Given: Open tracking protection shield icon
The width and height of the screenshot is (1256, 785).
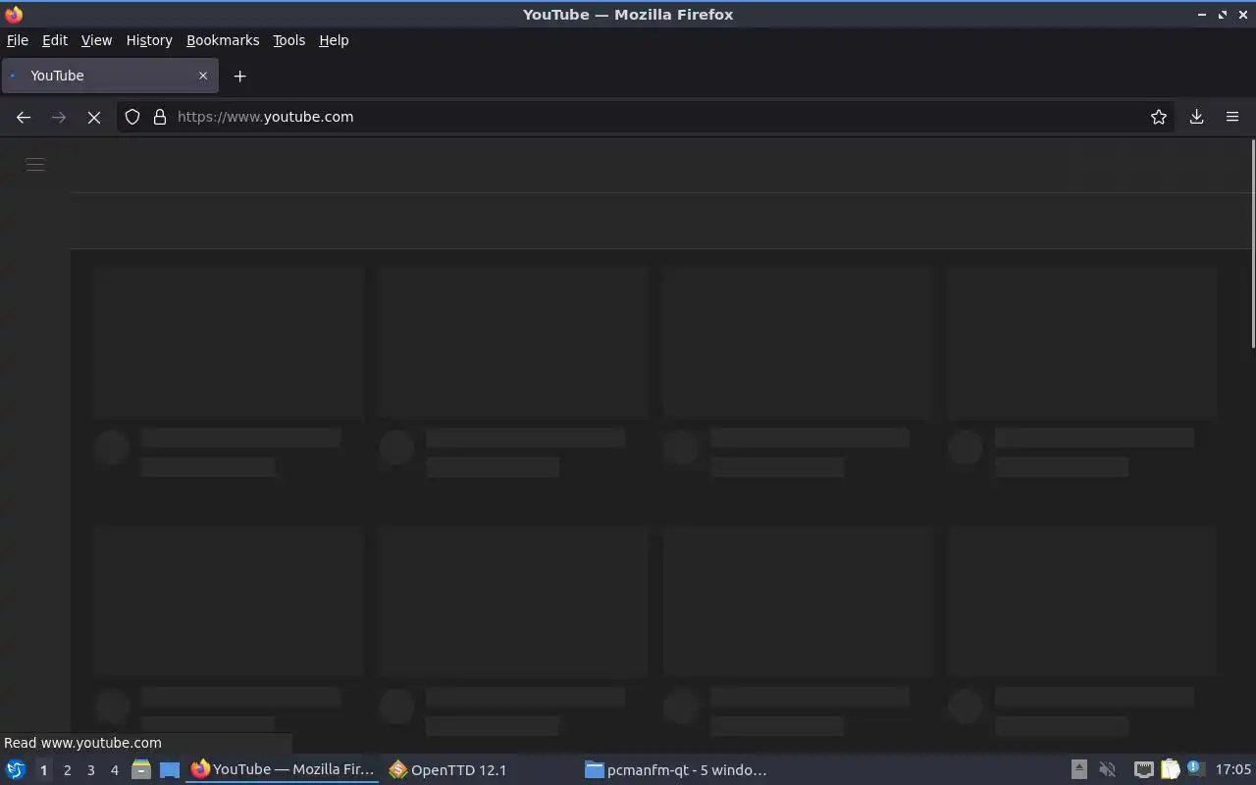Looking at the screenshot, I should [x=132, y=117].
